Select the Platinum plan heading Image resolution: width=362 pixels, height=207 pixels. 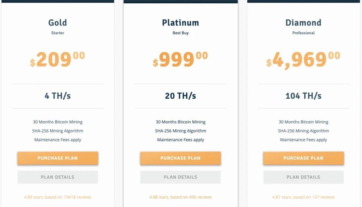180,23
